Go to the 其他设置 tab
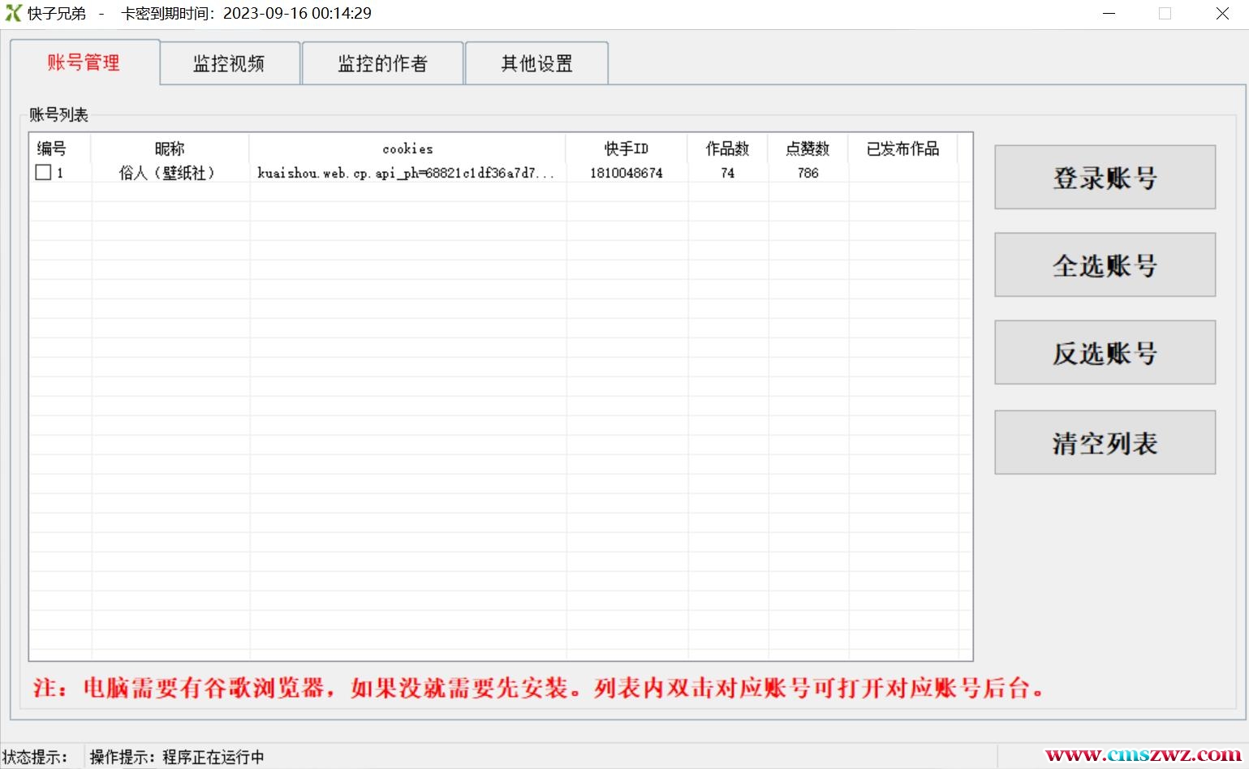1249x769 pixels. click(536, 64)
